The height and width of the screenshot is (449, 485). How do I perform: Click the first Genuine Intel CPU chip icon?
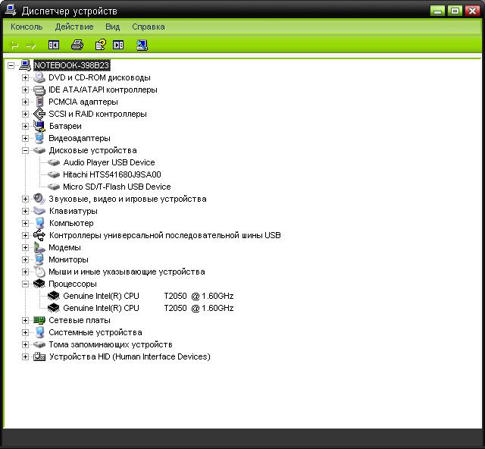54,296
